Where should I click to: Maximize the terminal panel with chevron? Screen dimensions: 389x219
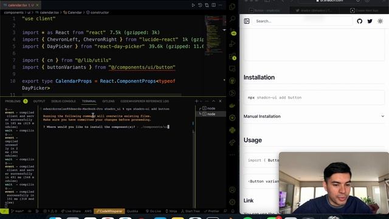[213, 101]
